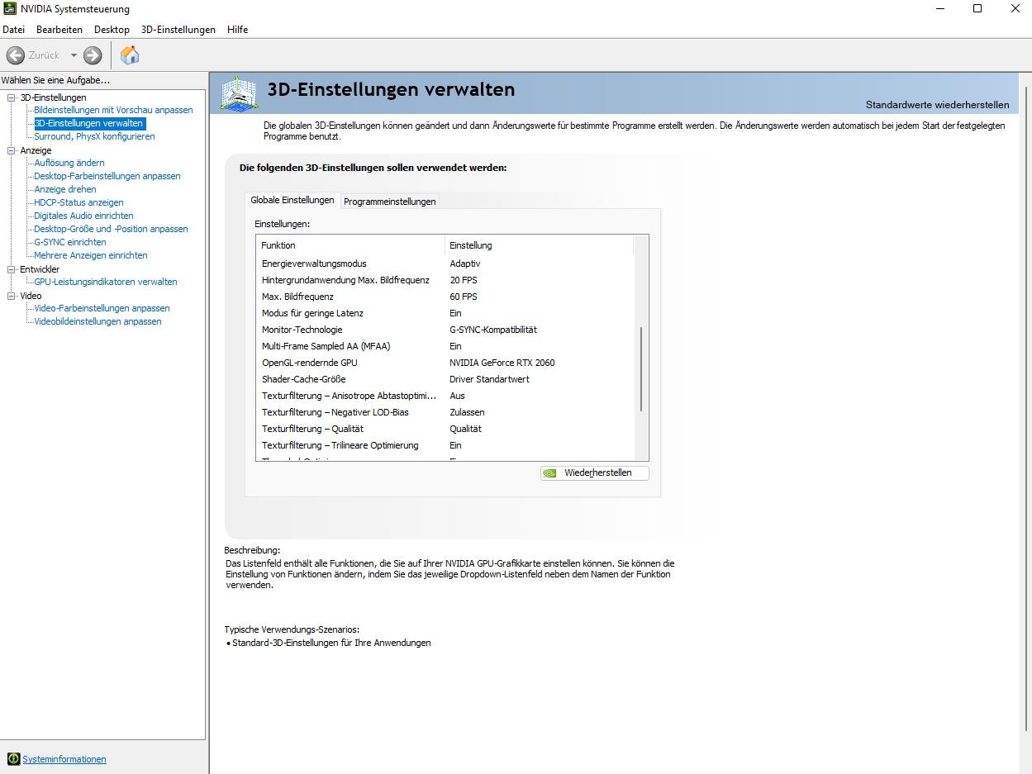Open Bildeinstellungen mit Vorschau anpassen
This screenshot has width=1032, height=774.
(113, 110)
